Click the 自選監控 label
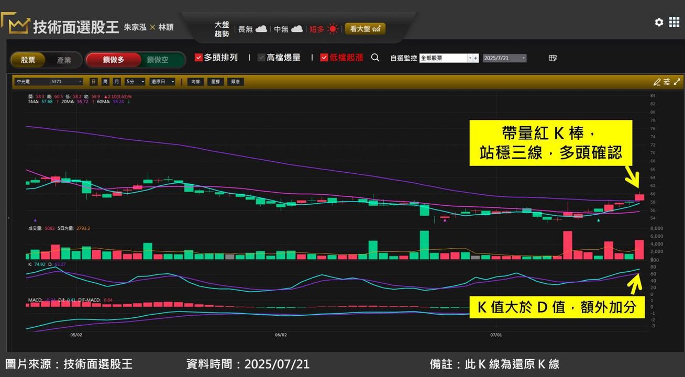Viewport: 685px width, 377px height. point(403,58)
